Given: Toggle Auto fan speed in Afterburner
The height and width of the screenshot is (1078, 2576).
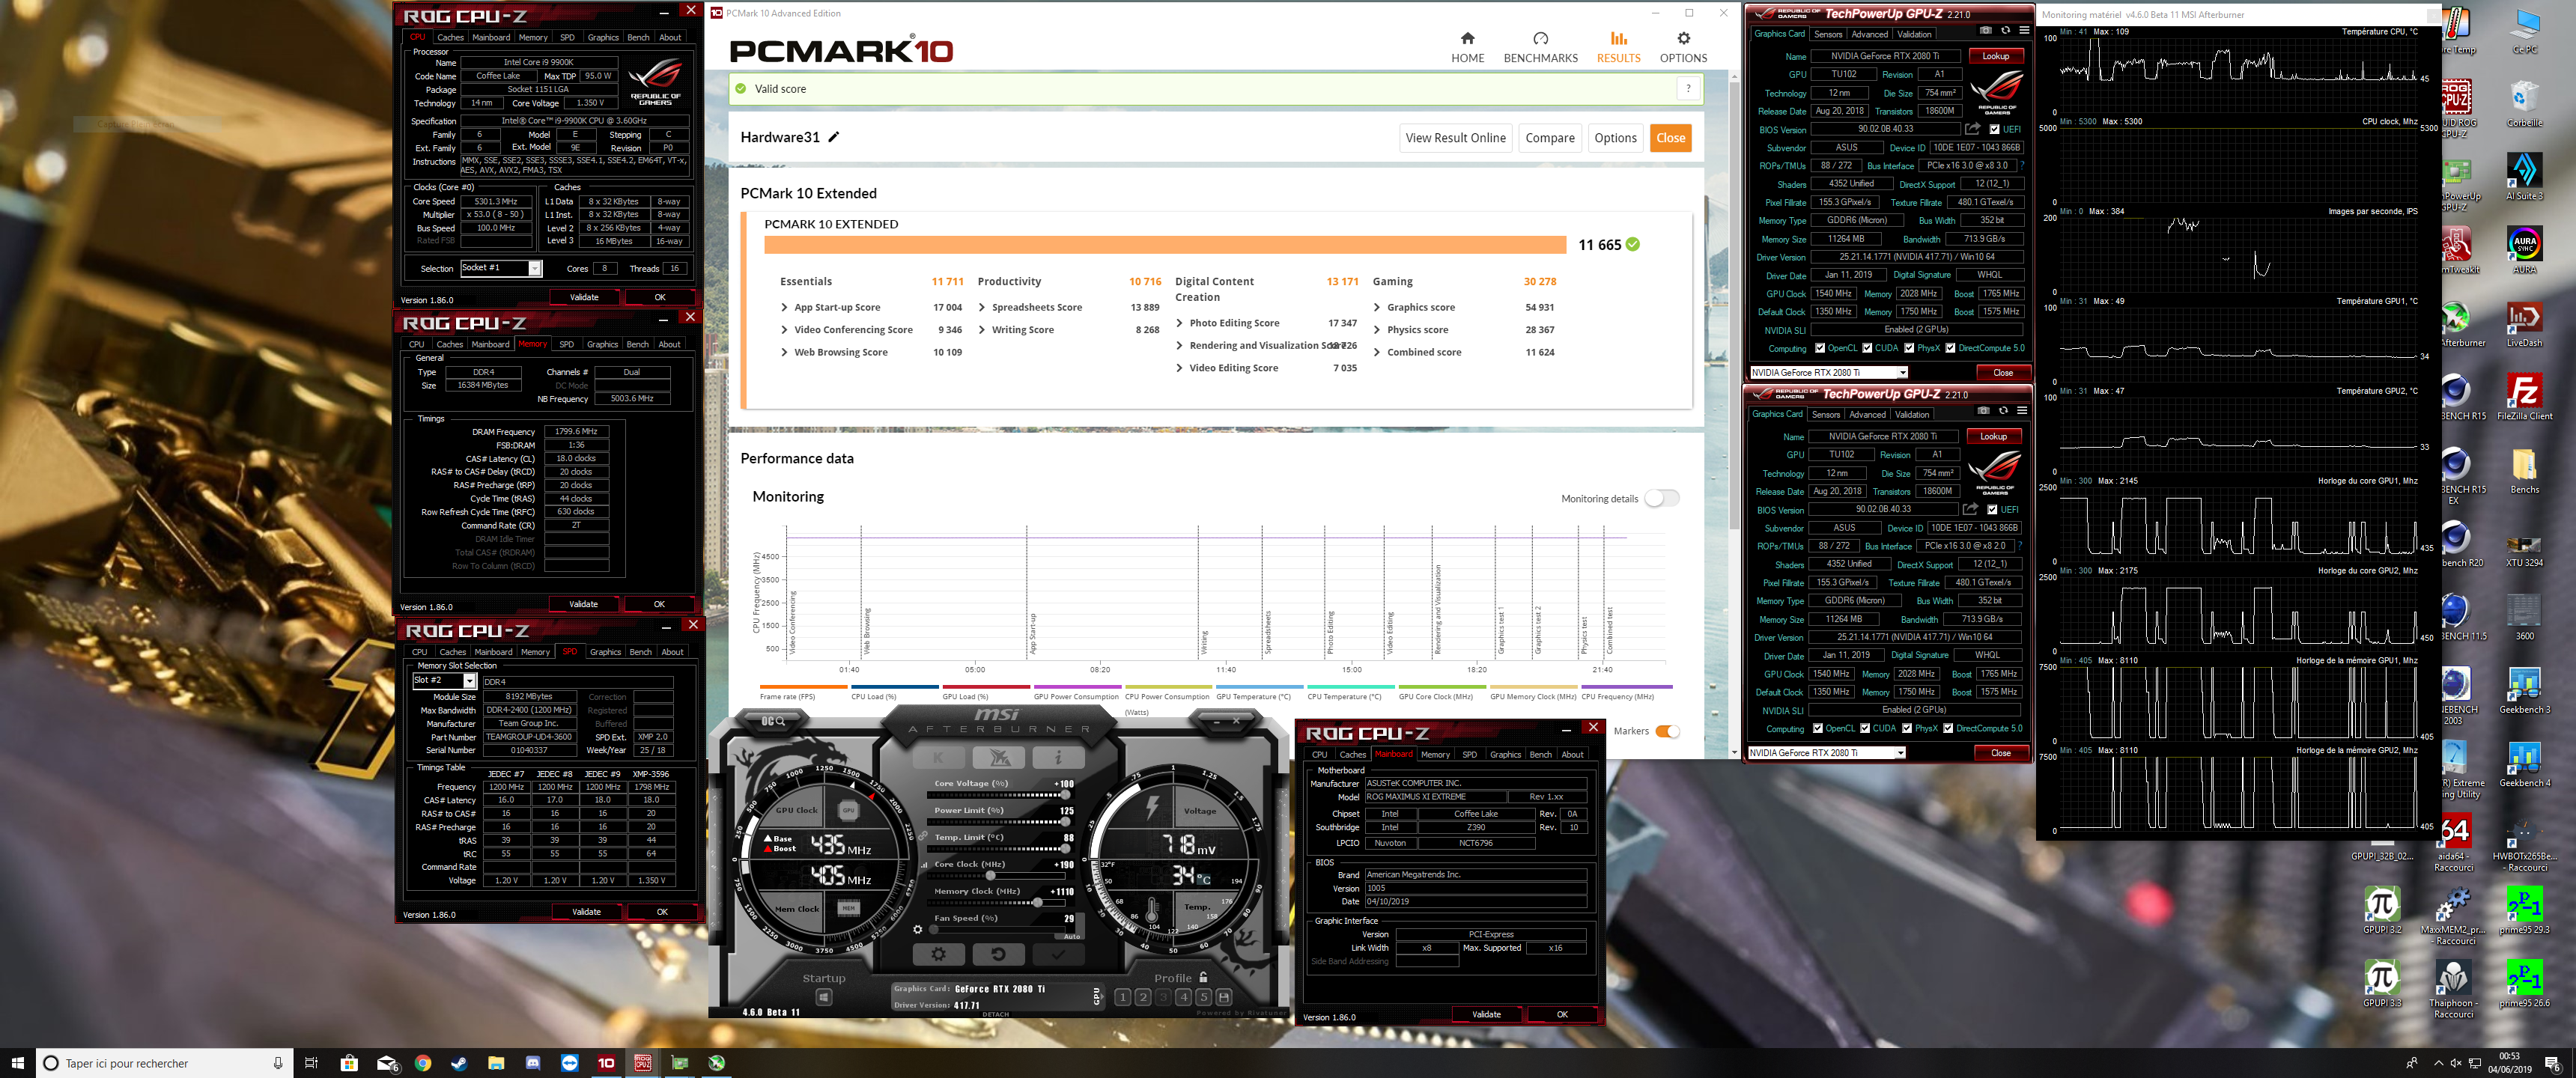Looking at the screenshot, I should coord(1071,936).
